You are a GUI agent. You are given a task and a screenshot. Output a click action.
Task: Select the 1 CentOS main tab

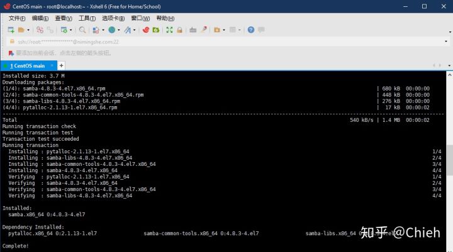click(x=28, y=66)
